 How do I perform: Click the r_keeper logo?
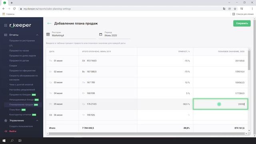[x=20, y=25]
